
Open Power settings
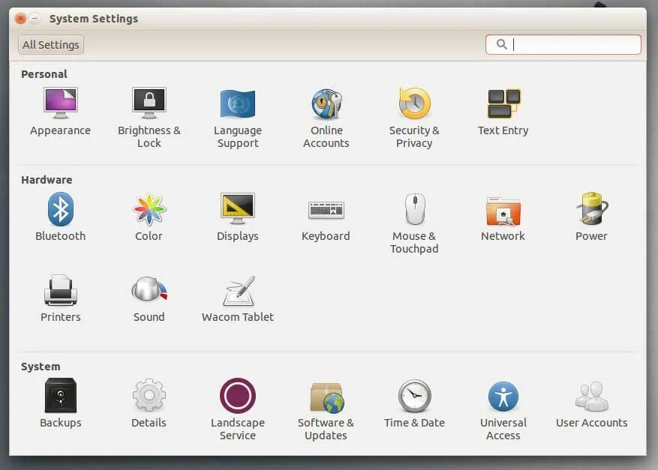(591, 217)
